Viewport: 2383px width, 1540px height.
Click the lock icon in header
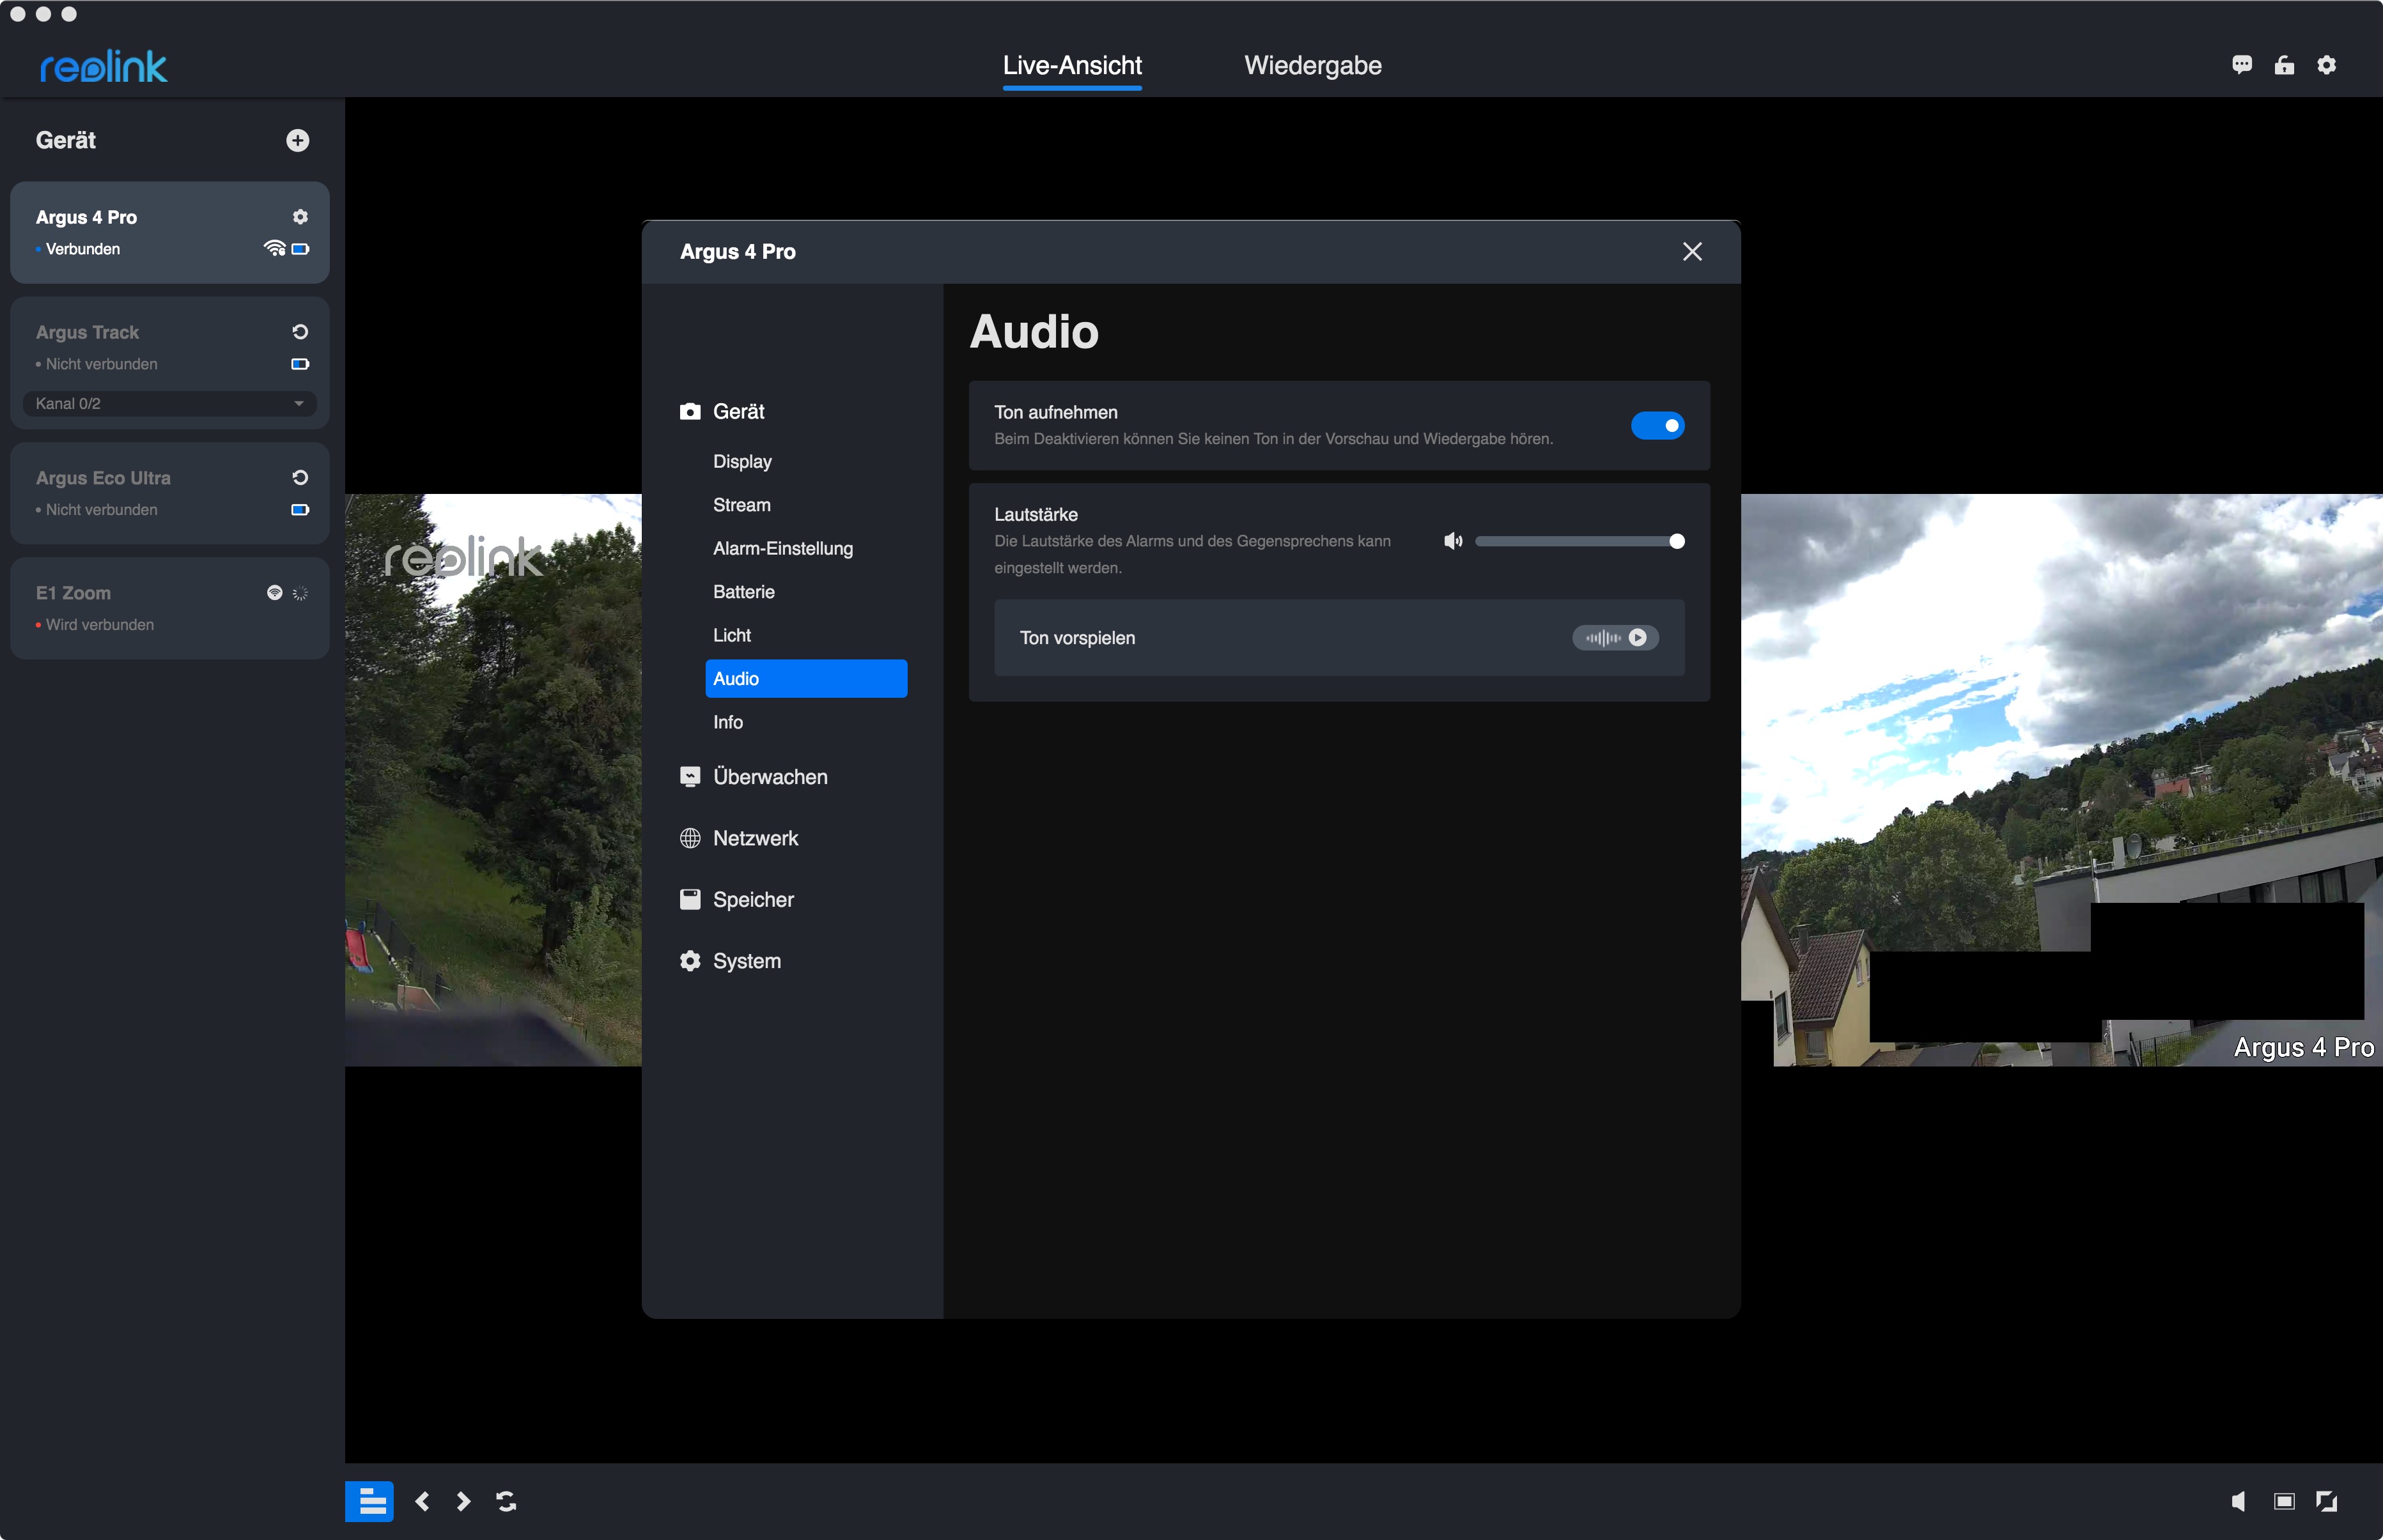pyautogui.click(x=2284, y=65)
